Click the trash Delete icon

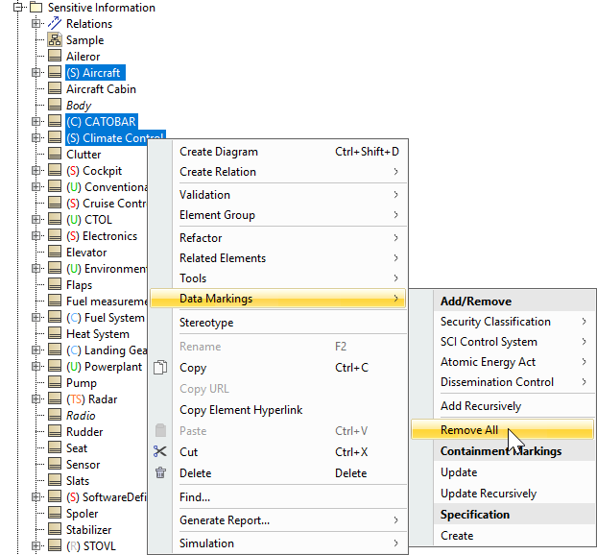(x=160, y=473)
